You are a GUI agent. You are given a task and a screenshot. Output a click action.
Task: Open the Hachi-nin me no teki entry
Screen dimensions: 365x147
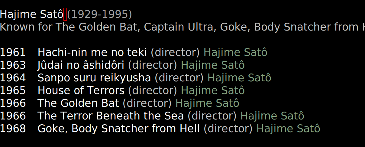point(92,52)
